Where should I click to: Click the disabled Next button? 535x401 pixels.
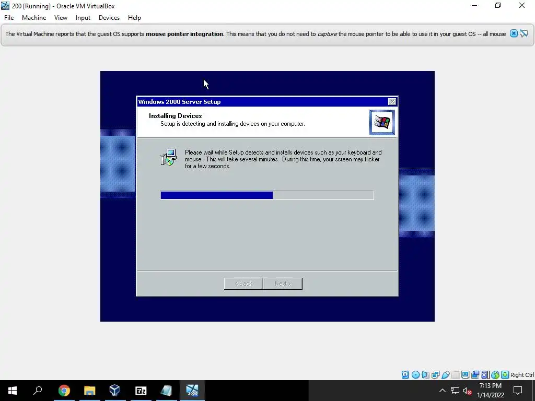[x=283, y=284]
